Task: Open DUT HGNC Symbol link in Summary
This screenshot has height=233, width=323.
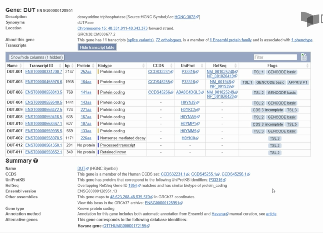Action: pyautogui.click(x=81, y=169)
